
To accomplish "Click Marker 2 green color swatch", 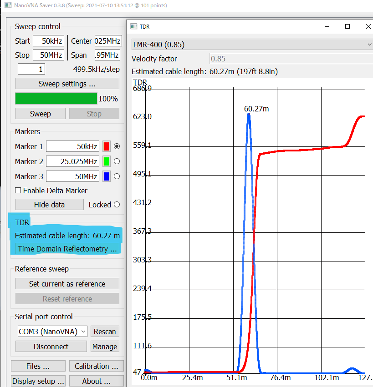I will (107, 161).
